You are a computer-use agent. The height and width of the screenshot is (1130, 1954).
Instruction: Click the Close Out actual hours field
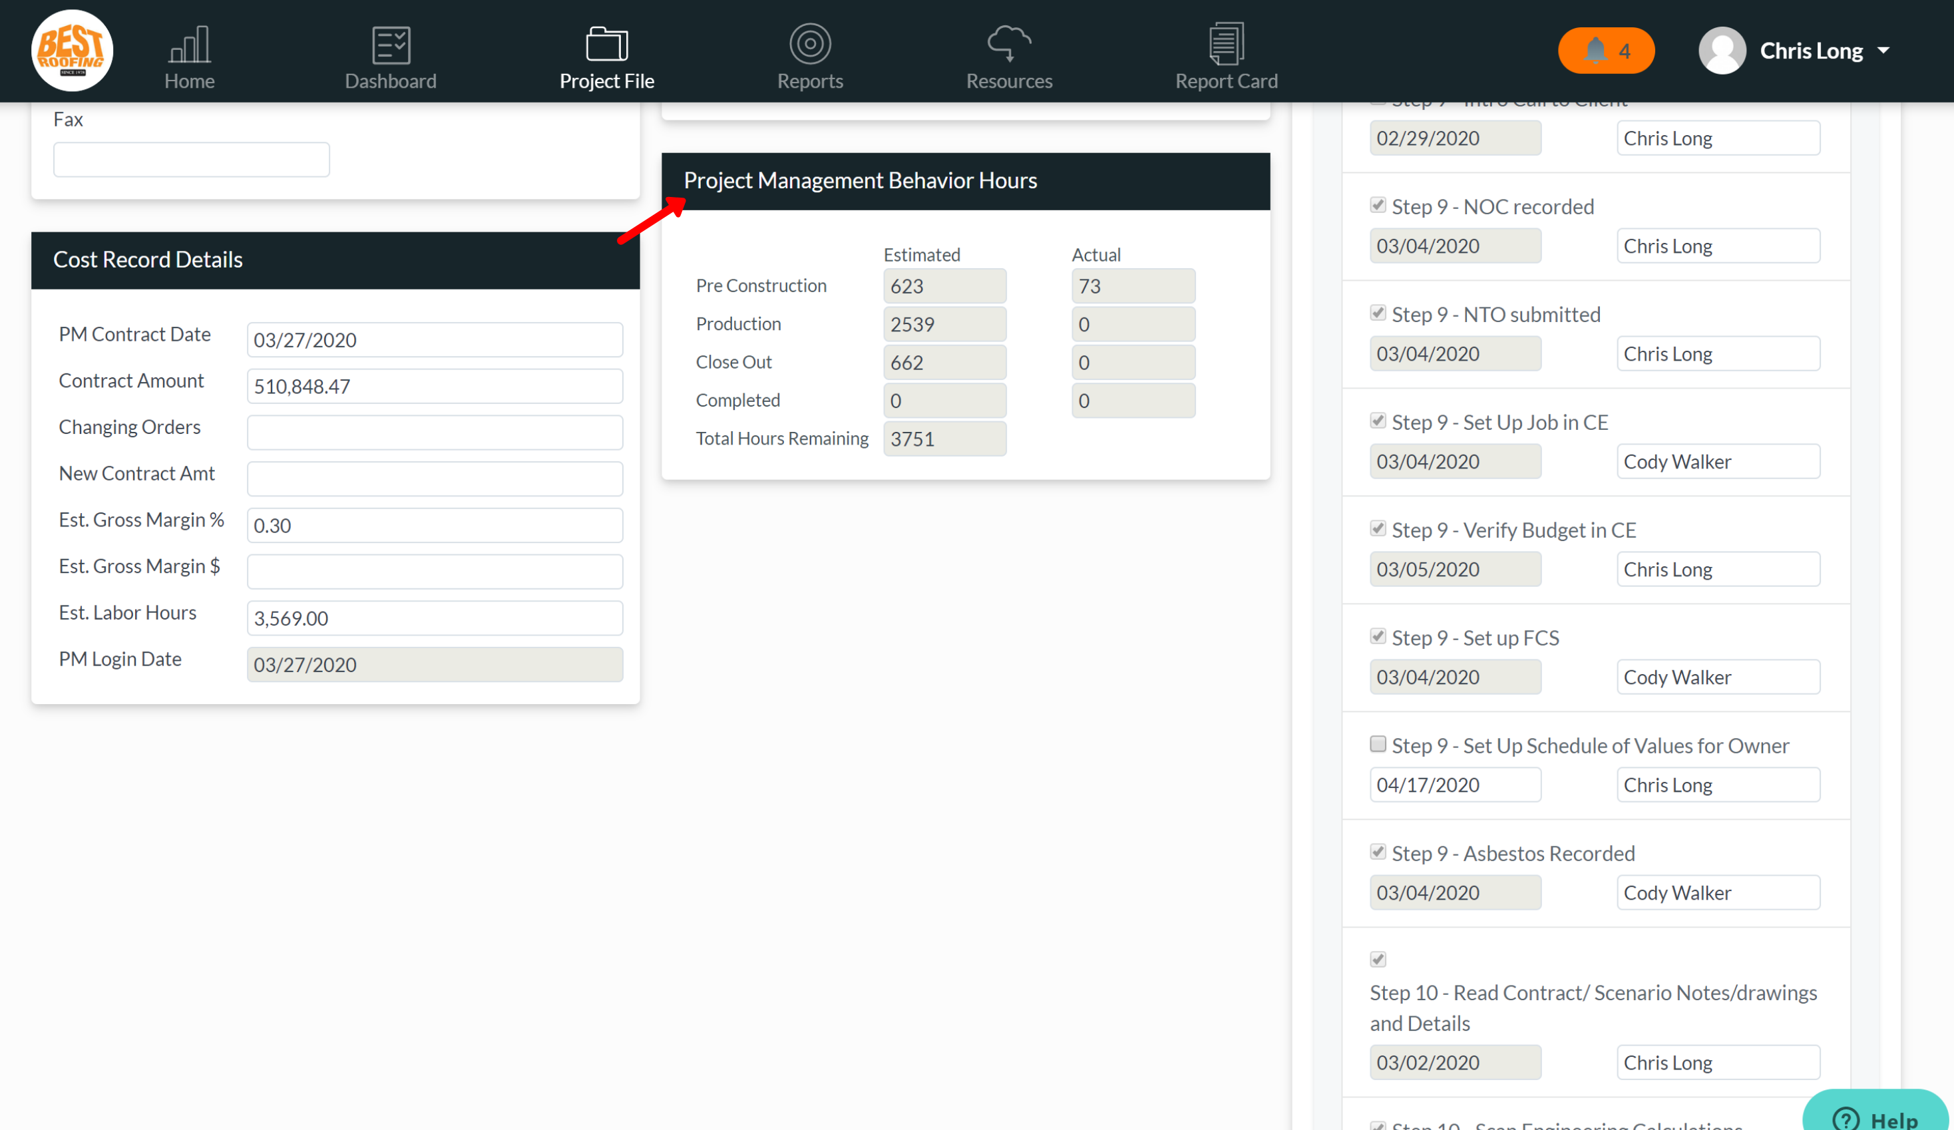(1133, 362)
